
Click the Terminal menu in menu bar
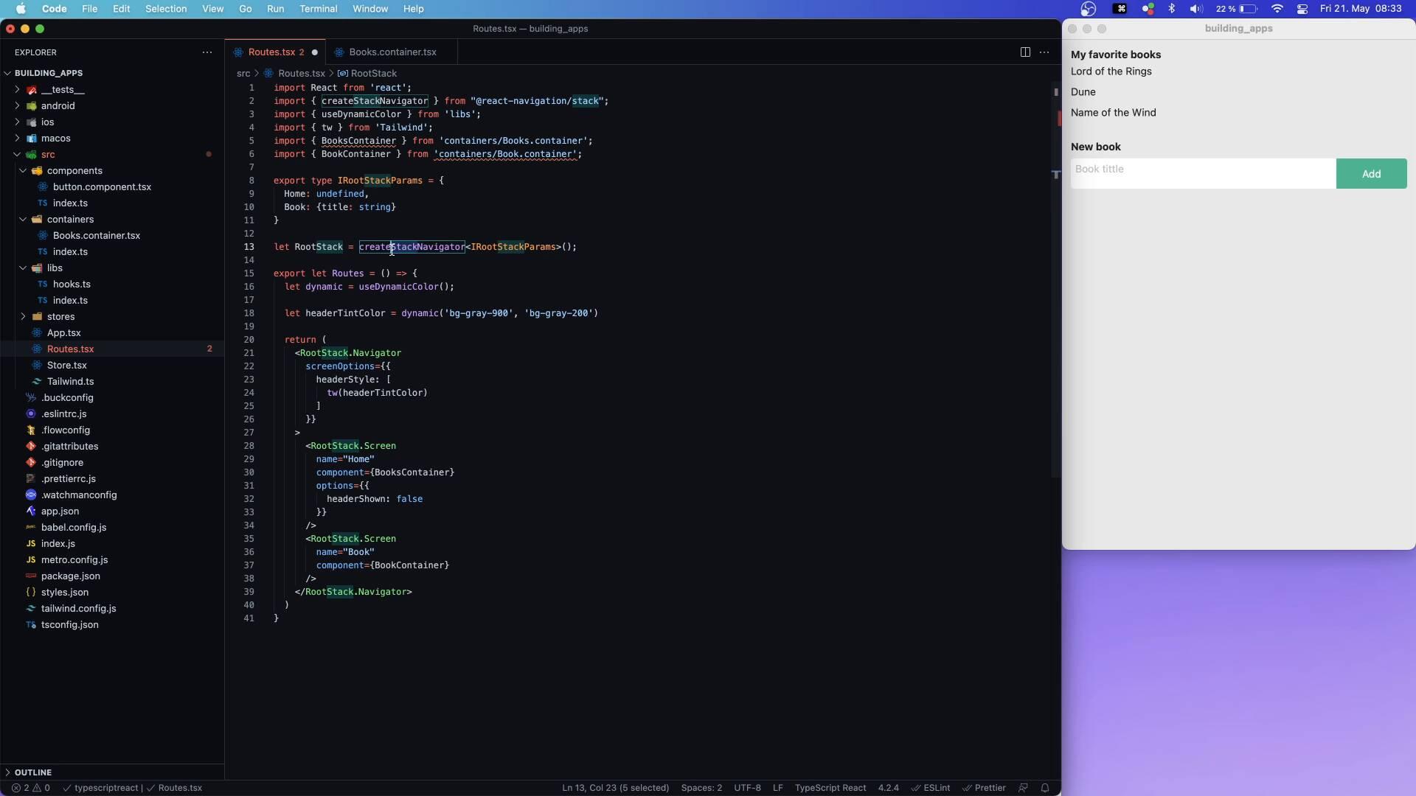(x=319, y=8)
